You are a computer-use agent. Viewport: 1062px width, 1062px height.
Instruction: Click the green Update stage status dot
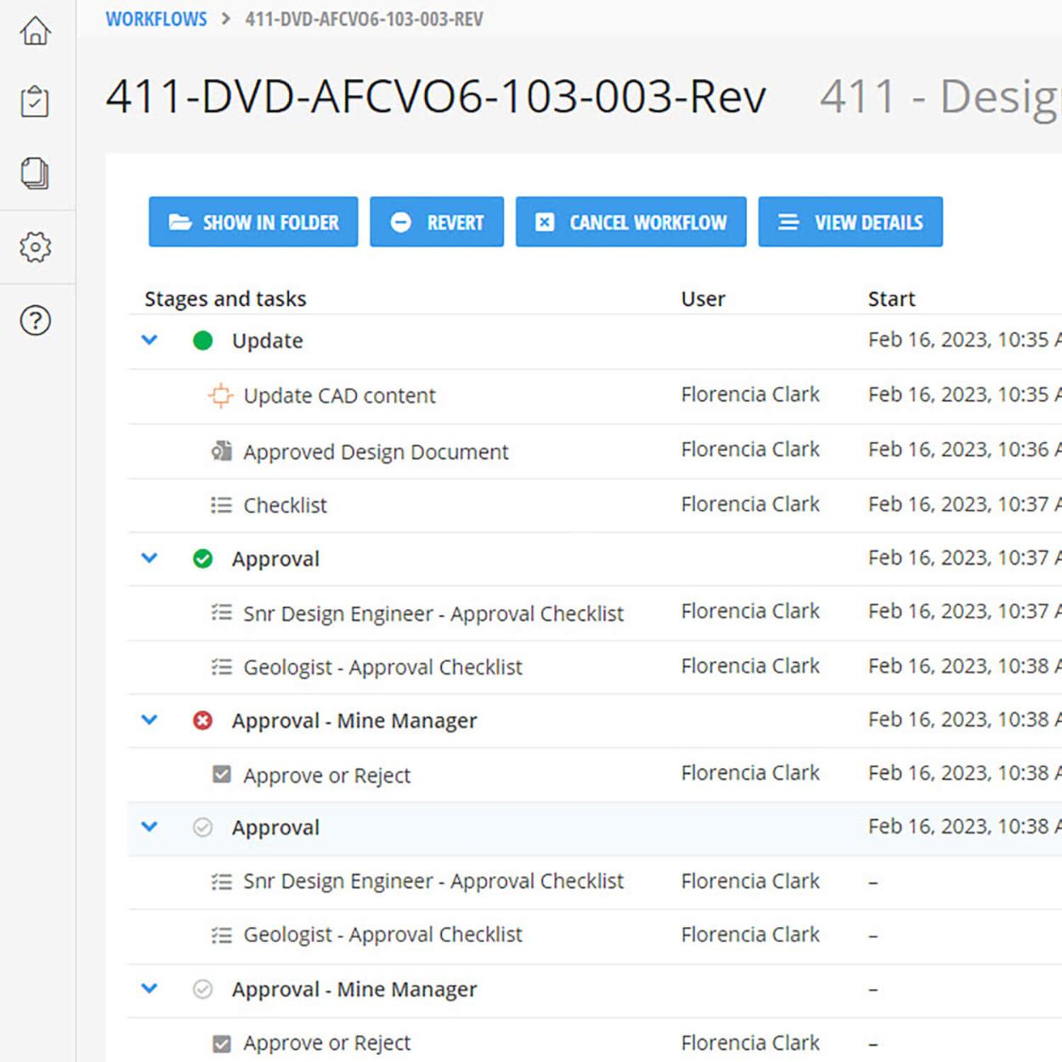pos(202,341)
